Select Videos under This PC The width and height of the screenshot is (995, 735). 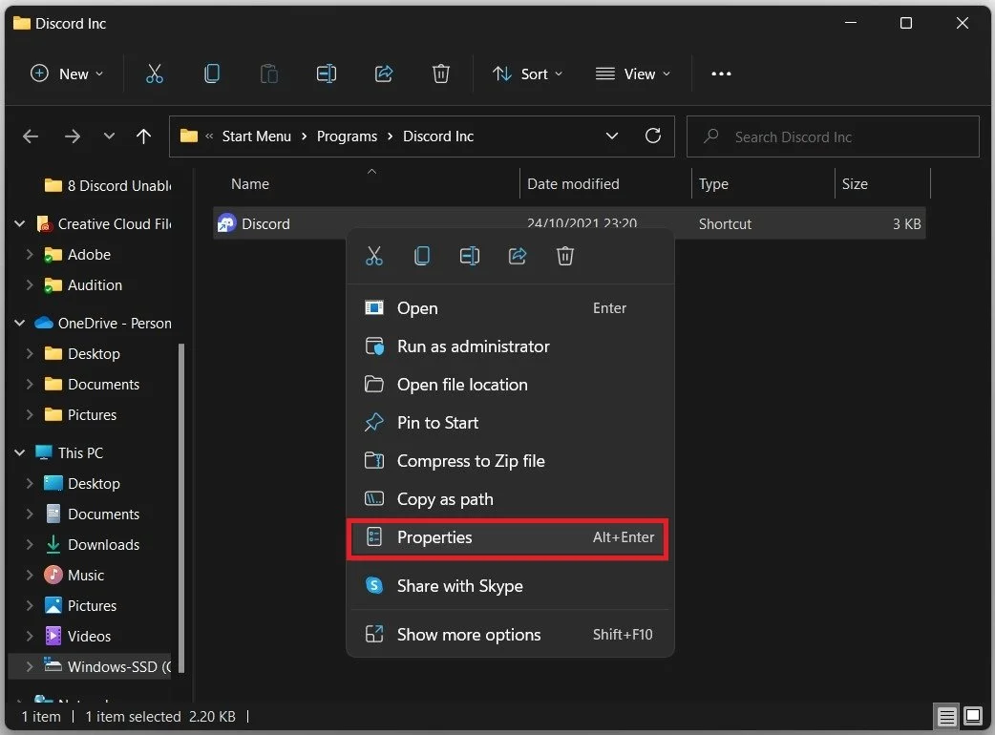[x=77, y=636]
